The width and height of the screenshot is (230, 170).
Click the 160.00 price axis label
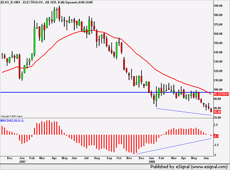click(x=218, y=34)
